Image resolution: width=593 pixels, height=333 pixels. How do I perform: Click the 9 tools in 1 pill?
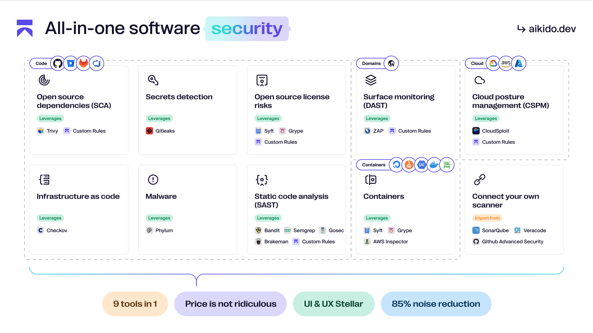135,304
